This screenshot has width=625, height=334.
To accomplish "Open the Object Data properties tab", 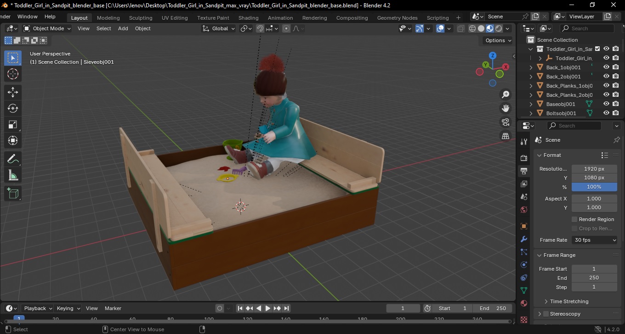I will (x=524, y=290).
